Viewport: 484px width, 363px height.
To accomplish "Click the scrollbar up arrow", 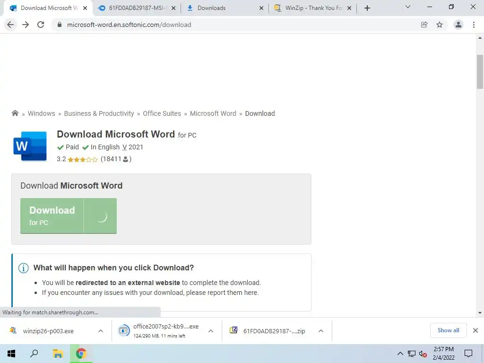I will (x=480, y=38).
